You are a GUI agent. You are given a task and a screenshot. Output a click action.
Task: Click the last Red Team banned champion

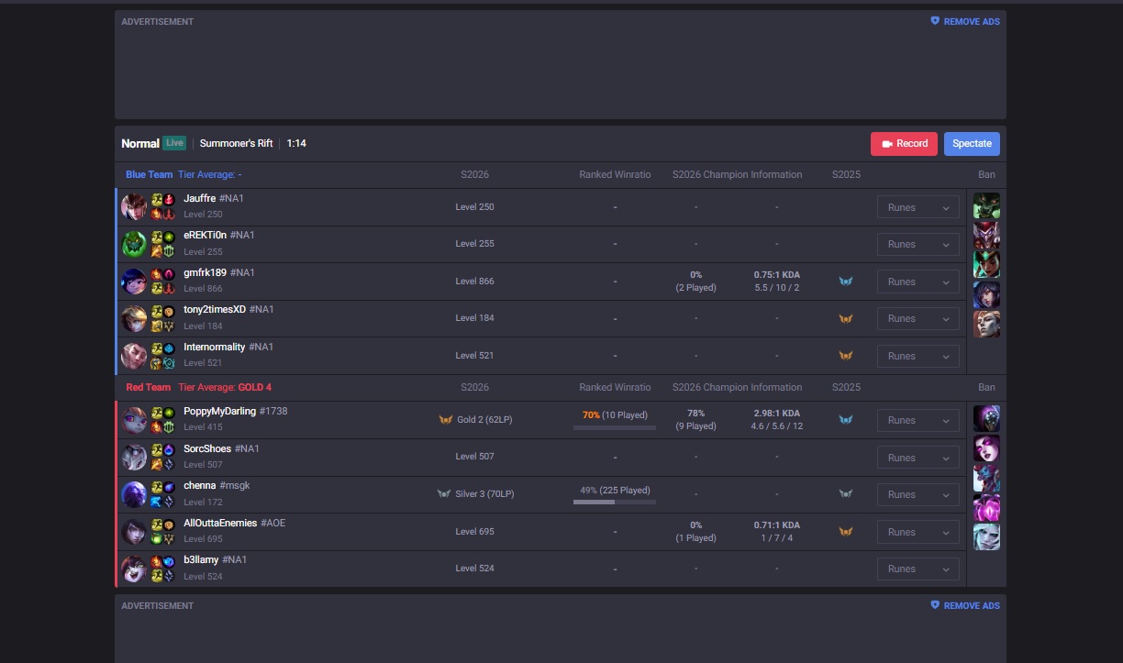986,536
